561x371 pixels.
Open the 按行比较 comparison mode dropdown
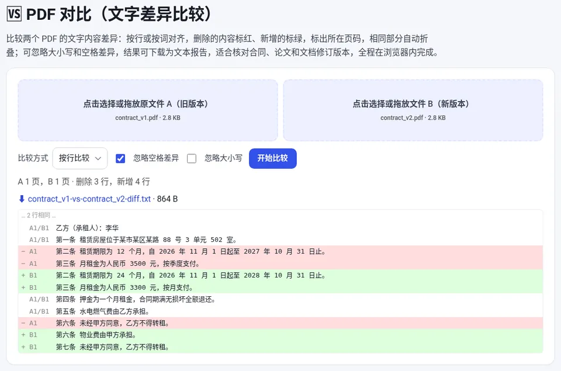[80, 158]
